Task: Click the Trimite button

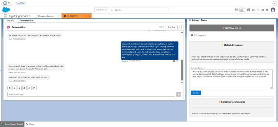Action: [195, 93]
